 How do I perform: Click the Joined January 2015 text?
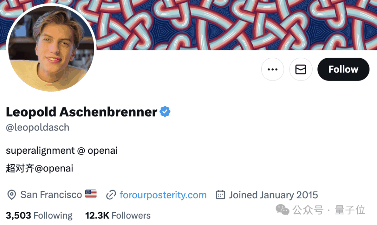pos(273,195)
